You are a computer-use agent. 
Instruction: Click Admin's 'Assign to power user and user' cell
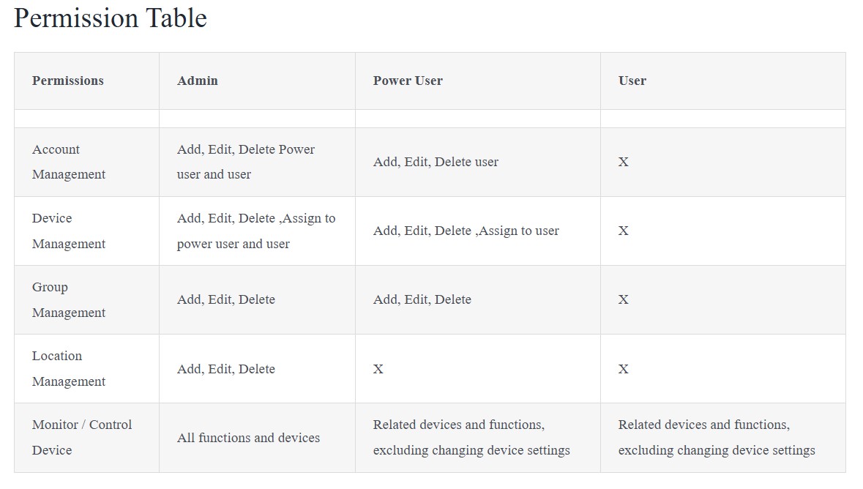click(x=256, y=231)
